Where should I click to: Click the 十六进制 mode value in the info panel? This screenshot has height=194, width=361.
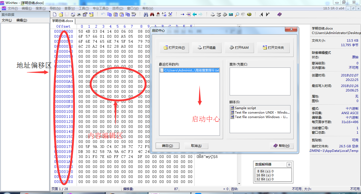(352, 108)
